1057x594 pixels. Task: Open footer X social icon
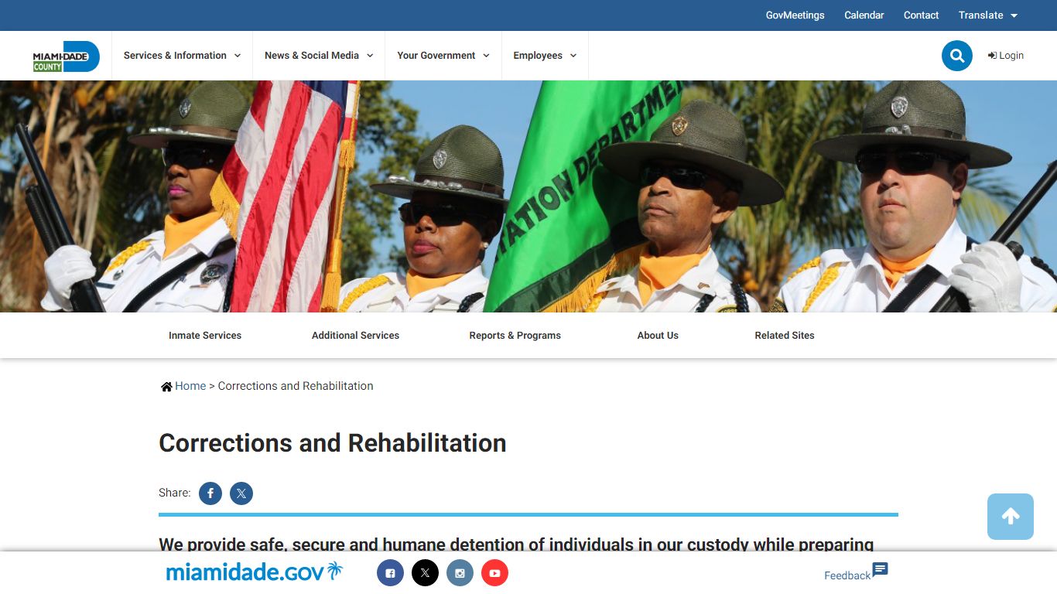click(425, 573)
